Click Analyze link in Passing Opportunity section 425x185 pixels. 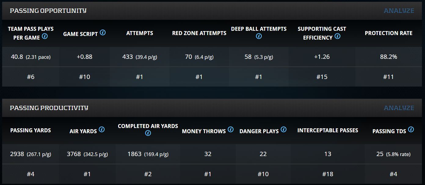(x=399, y=11)
